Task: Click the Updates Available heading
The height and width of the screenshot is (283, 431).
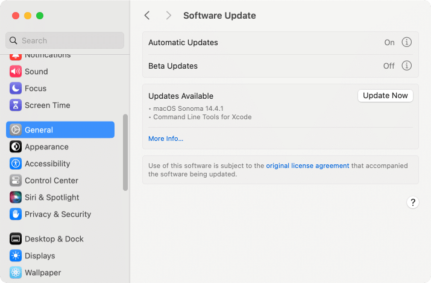Action: pyautogui.click(x=181, y=96)
